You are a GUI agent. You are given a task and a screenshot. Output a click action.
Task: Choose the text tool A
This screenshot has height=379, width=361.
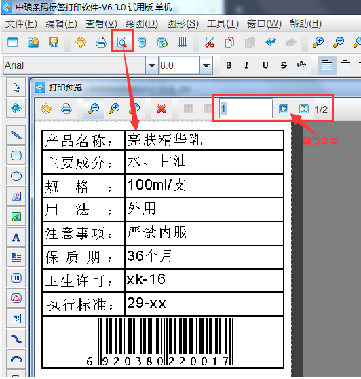(16, 237)
